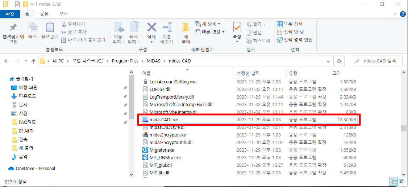Open the 파일 (File) tab
408x187 pixels.
(x=10, y=14)
